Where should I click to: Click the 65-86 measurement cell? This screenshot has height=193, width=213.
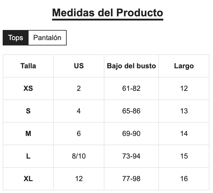click(131, 111)
